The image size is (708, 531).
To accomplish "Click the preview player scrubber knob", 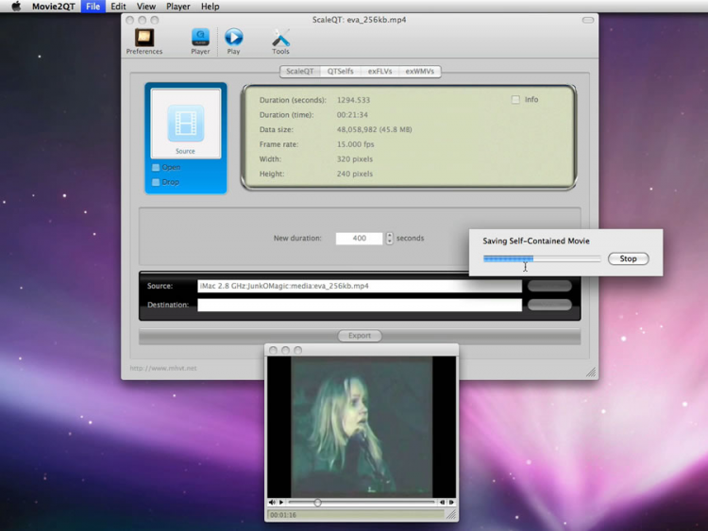I will (317, 502).
